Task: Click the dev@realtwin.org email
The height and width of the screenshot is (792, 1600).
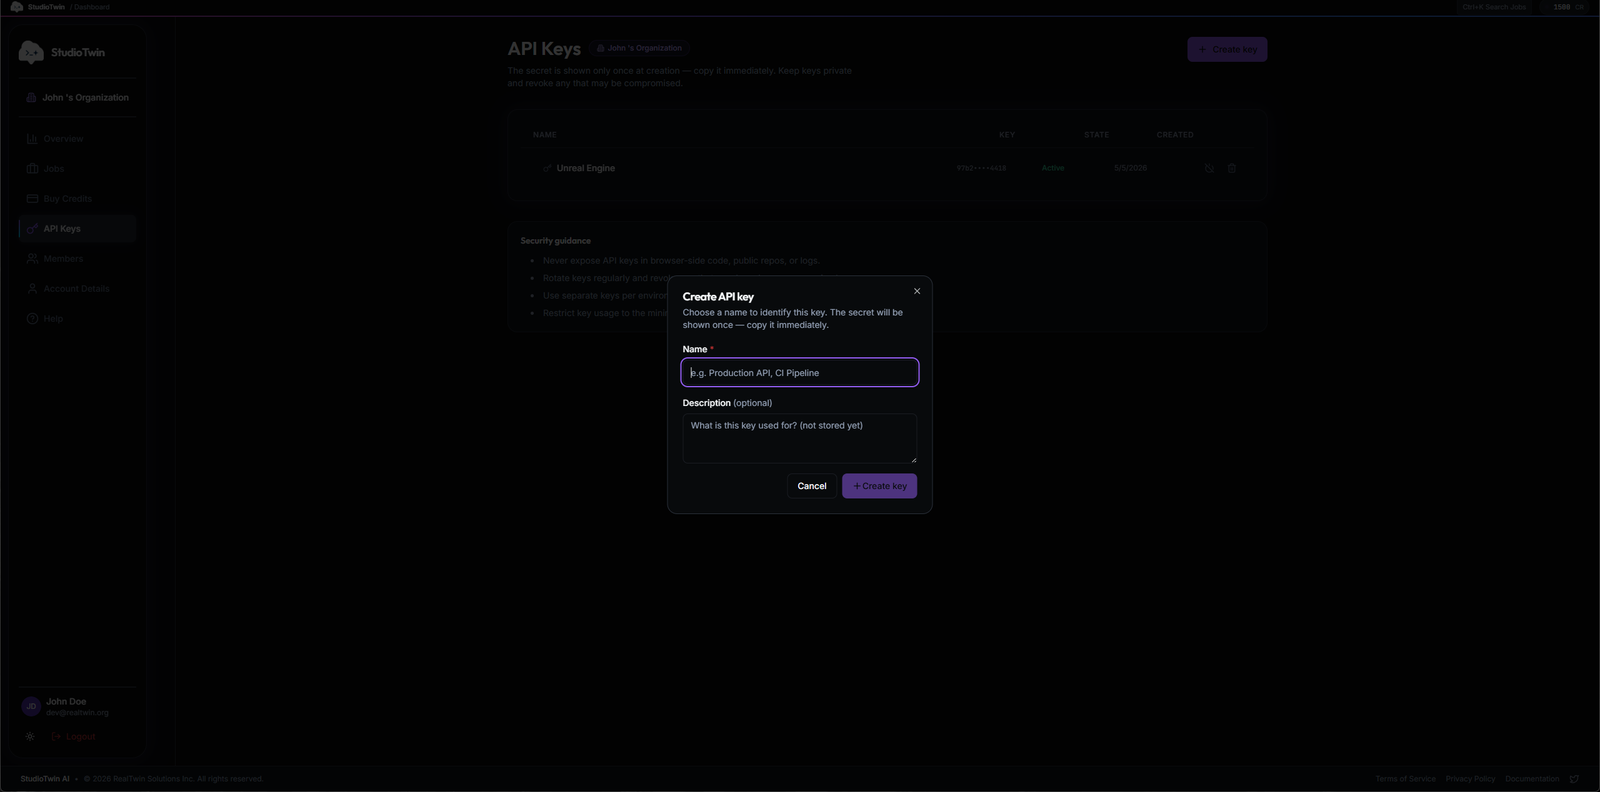Action: point(77,713)
